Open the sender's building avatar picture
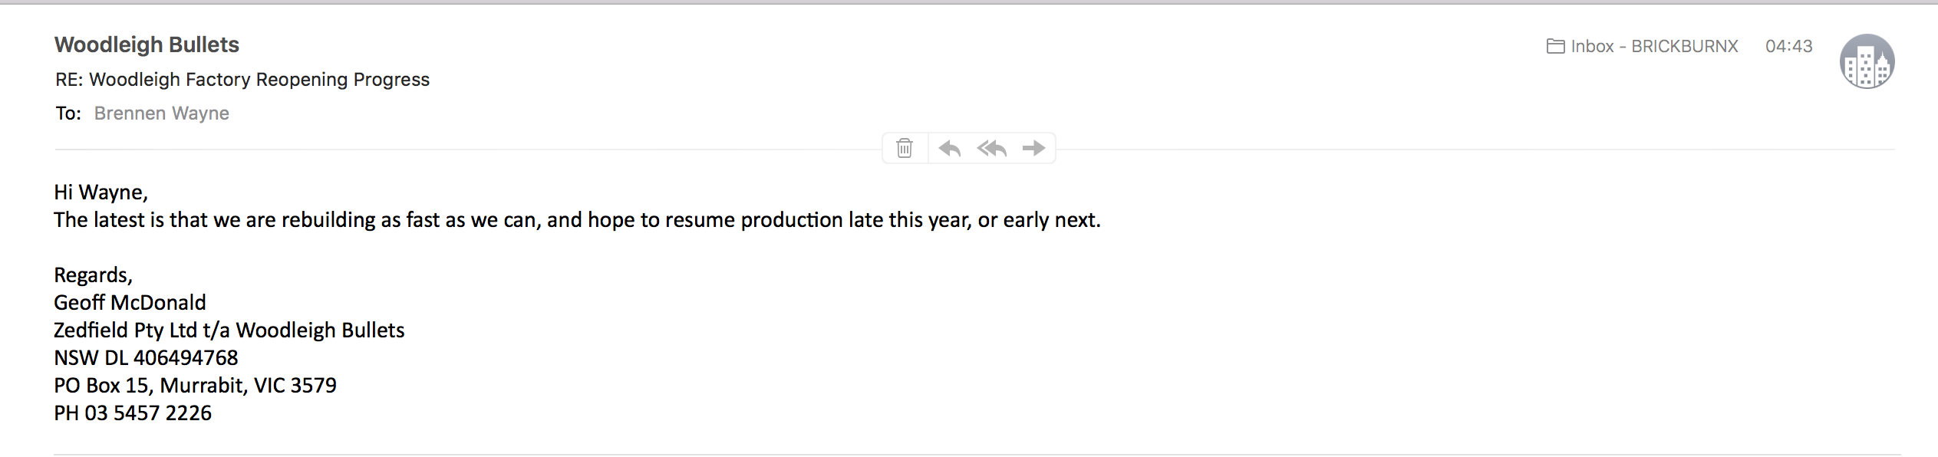The width and height of the screenshot is (1938, 457). tap(1867, 61)
